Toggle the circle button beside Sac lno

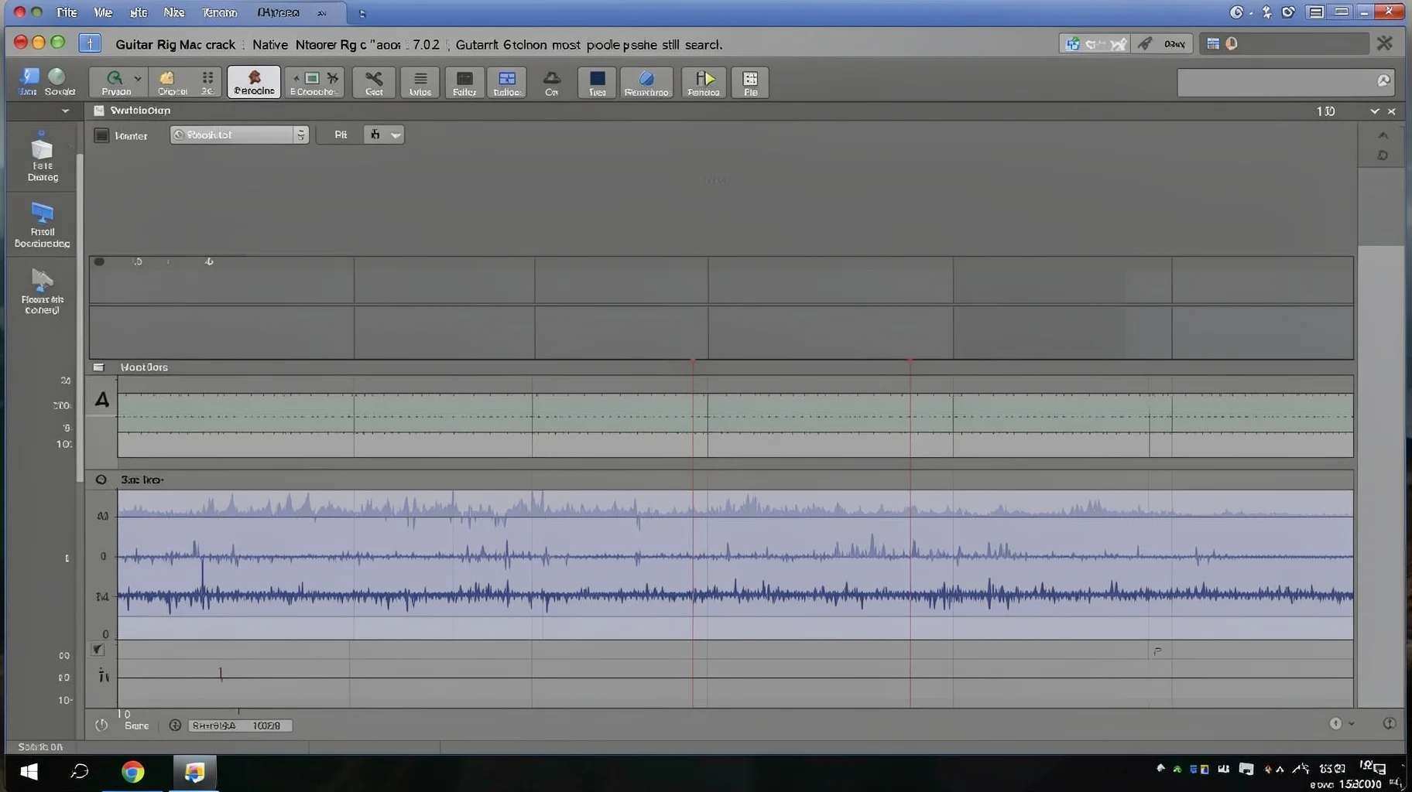point(101,480)
